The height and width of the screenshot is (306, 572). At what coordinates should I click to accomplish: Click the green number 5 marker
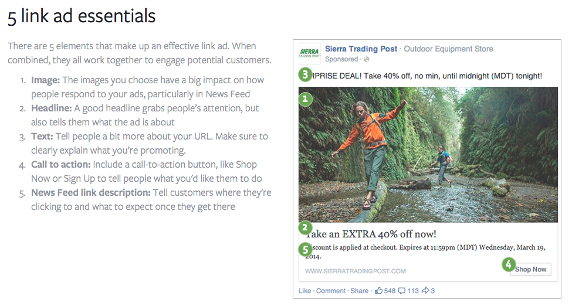(x=305, y=250)
